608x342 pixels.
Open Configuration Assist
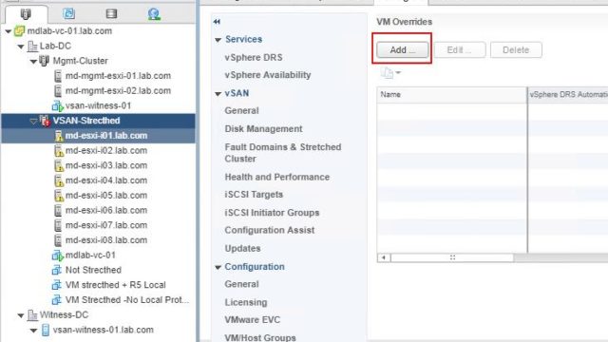tap(270, 230)
